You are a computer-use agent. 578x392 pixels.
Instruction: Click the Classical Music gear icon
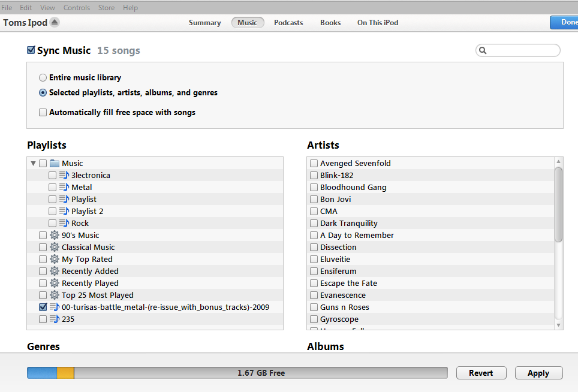click(x=55, y=247)
